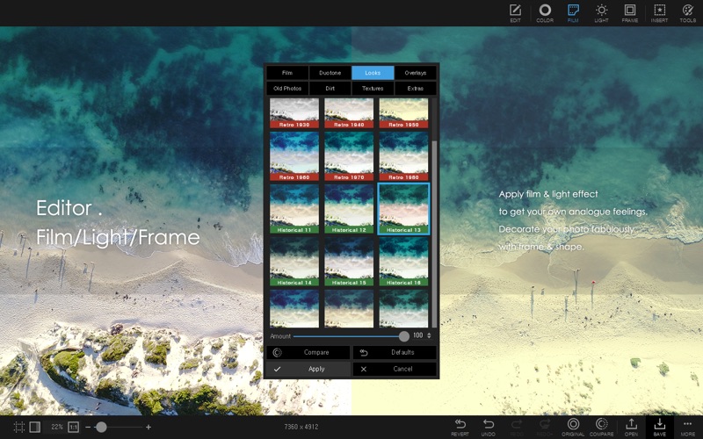The height and width of the screenshot is (439, 703).
Task: Switch to the Duotone tab
Action: 330,73
